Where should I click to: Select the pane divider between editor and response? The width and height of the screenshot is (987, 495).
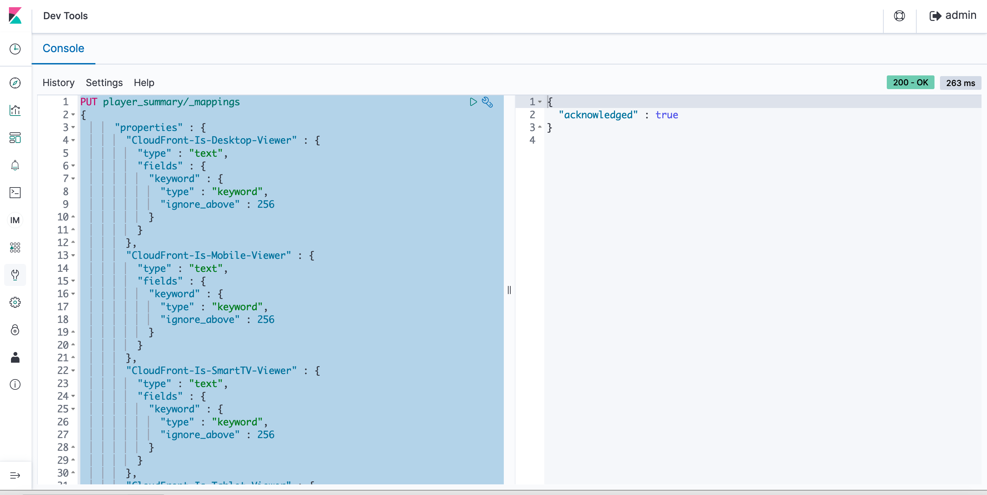pos(509,290)
